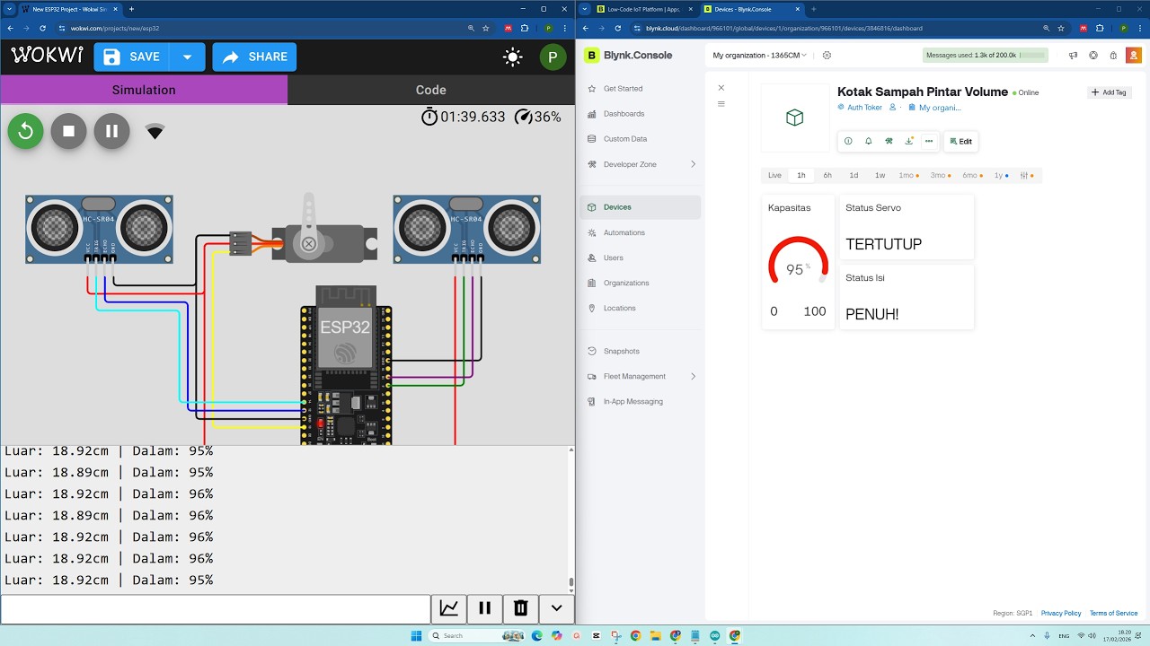
Task: Select the right HC-SR04 sensor
Action: tap(467, 229)
